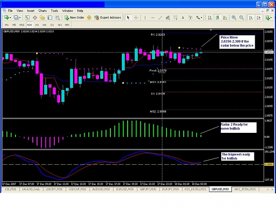This screenshot has width=276, height=207.
Task: Zoom out on the chart
Action: click(x=242, y=18)
